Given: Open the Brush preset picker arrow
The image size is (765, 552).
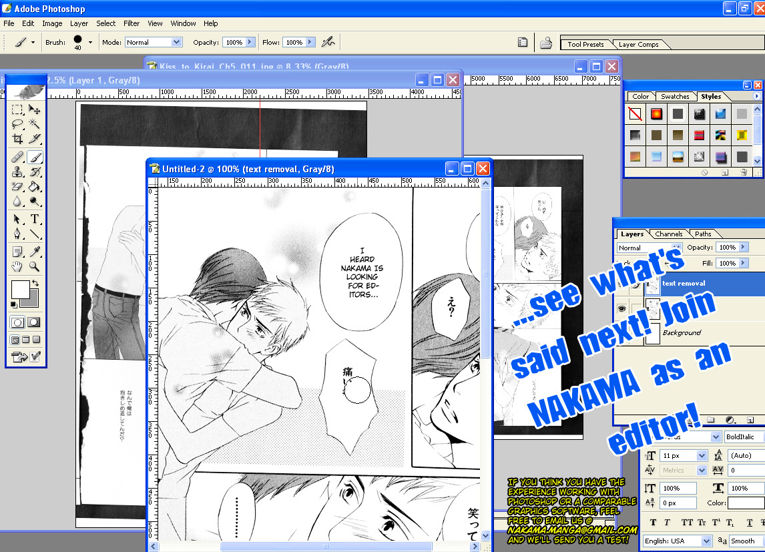Looking at the screenshot, I should pyautogui.click(x=90, y=43).
